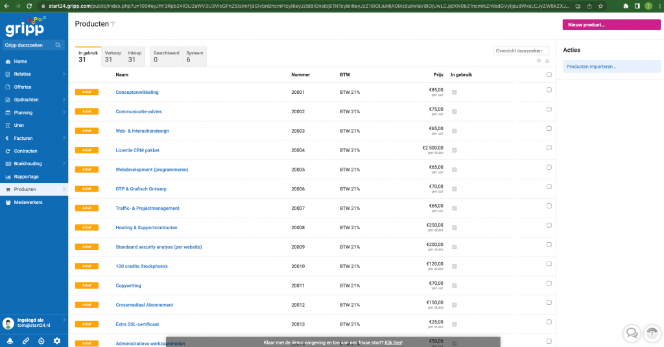
Task: Switch to the Verkoop tab
Action: tap(113, 56)
